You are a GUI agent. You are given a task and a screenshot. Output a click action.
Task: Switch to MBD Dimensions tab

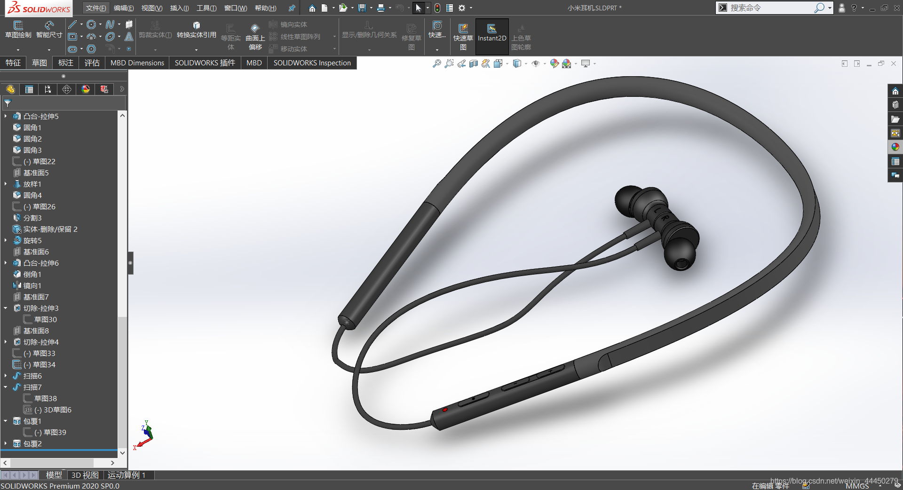point(137,63)
